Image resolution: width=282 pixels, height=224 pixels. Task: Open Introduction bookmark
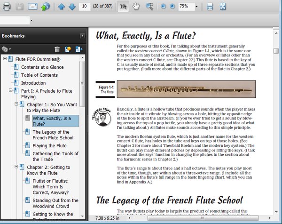(x=33, y=83)
